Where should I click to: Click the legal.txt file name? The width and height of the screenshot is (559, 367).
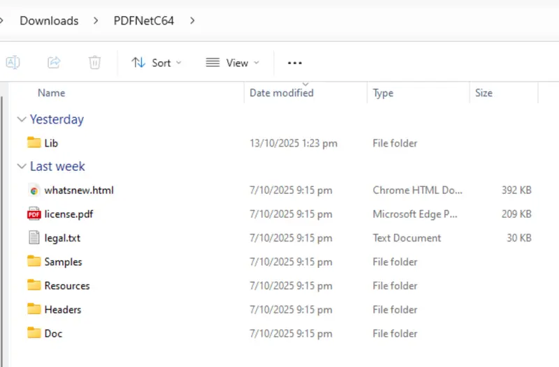point(62,238)
